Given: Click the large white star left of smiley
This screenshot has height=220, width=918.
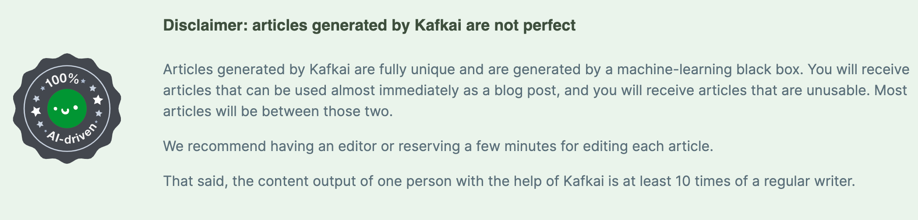Looking at the screenshot, I should 36,111.
